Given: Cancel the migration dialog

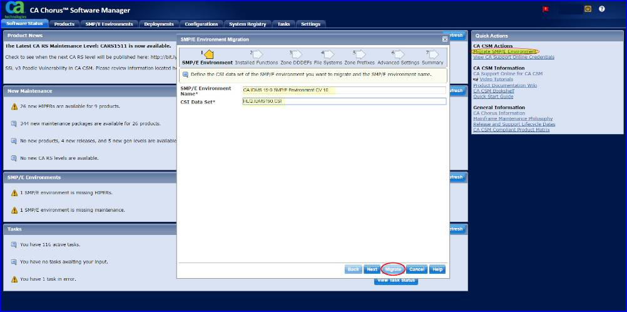Looking at the screenshot, I should pyautogui.click(x=417, y=269).
